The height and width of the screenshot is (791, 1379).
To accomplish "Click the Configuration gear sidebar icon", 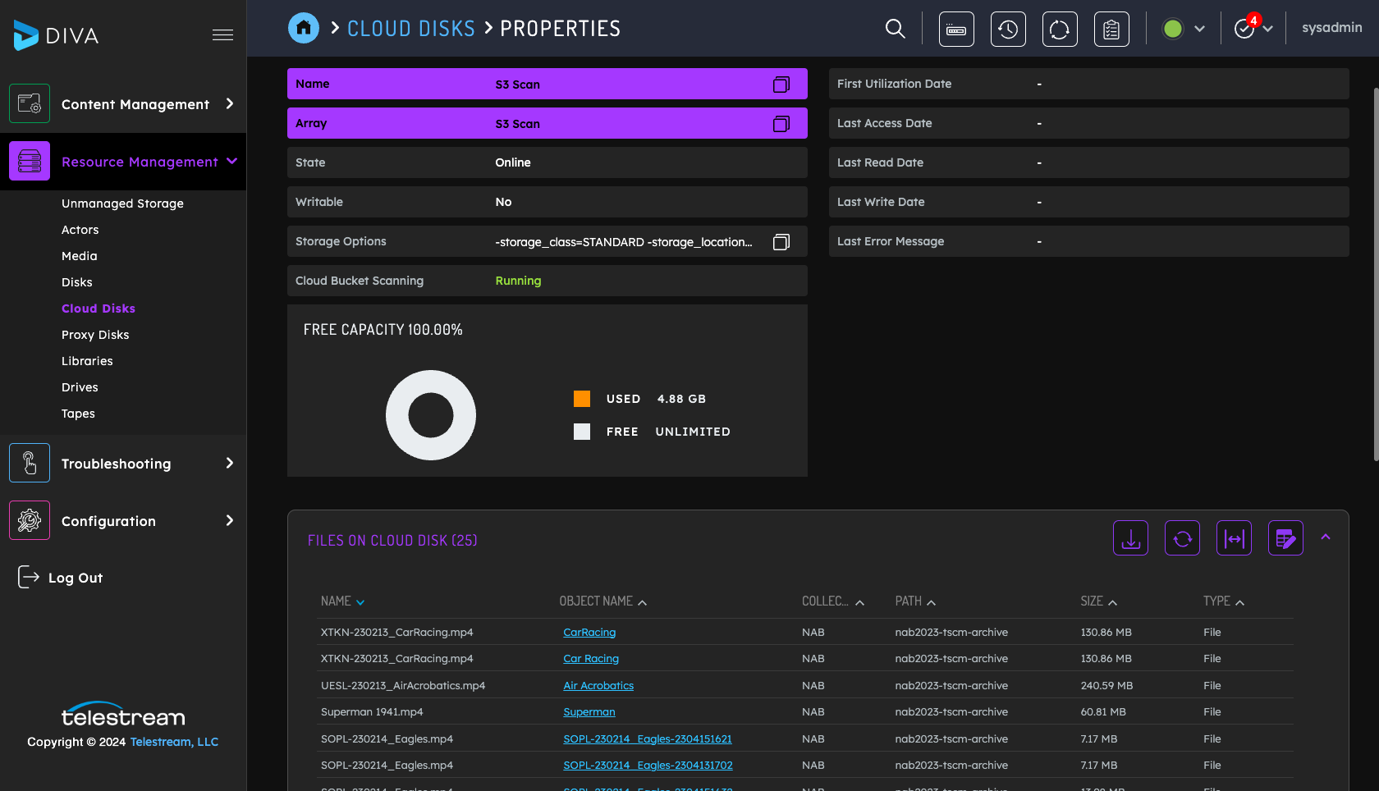I will [30, 520].
